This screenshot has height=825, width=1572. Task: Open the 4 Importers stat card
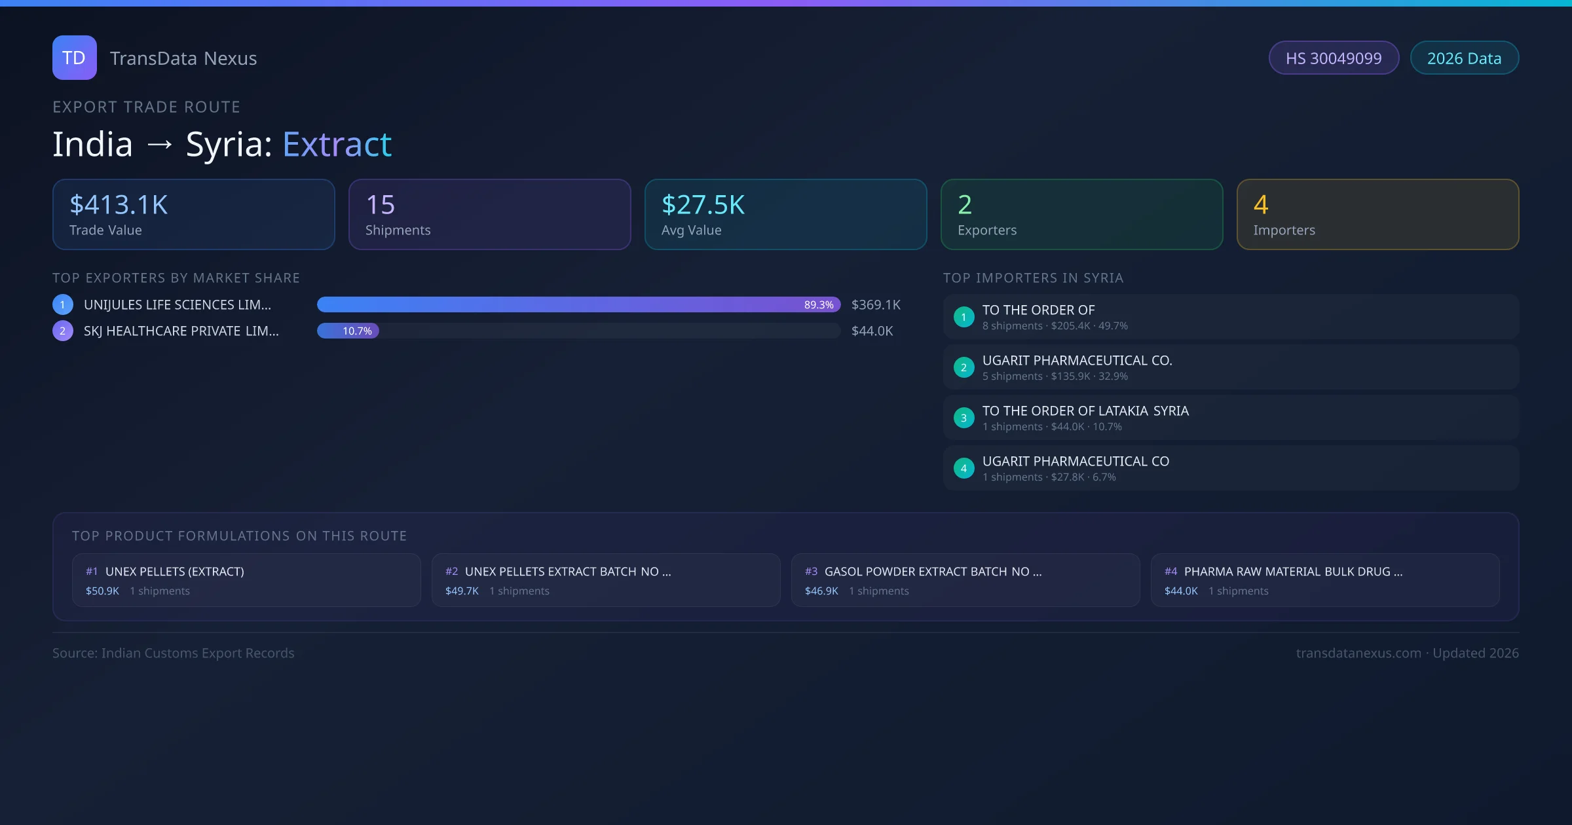[1377, 214]
